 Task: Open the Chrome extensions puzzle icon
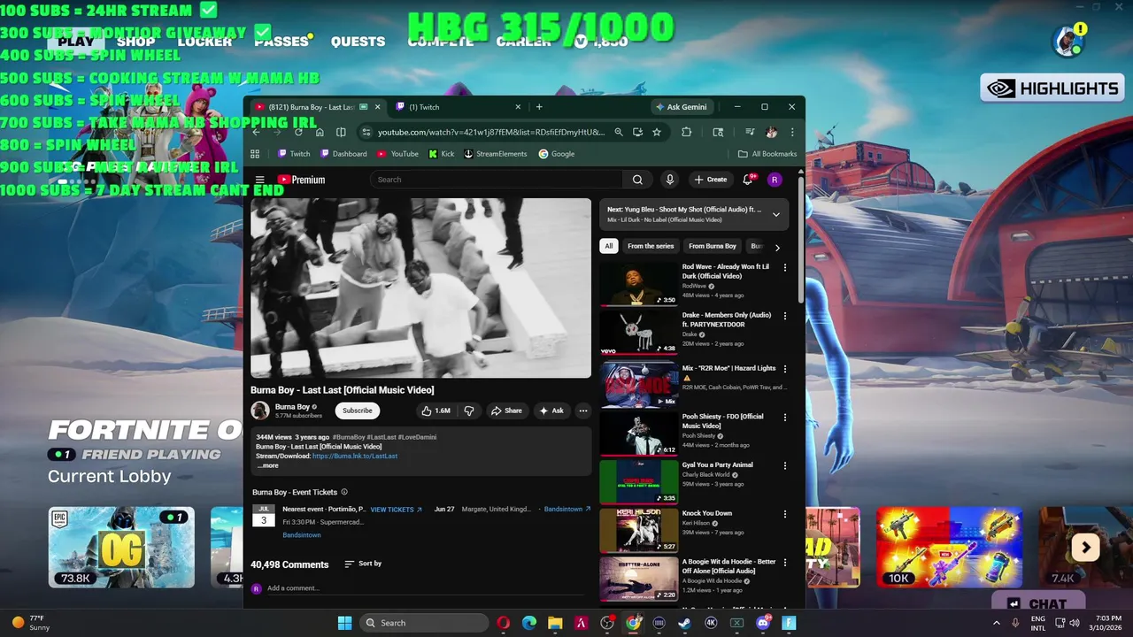click(x=686, y=132)
